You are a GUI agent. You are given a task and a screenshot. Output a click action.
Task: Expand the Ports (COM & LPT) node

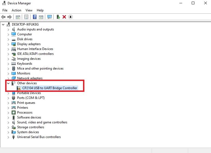coord(8,98)
